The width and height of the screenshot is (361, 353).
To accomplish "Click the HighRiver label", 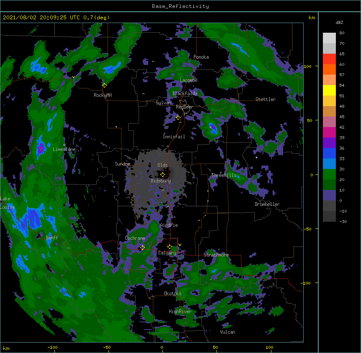I will click(180, 311).
